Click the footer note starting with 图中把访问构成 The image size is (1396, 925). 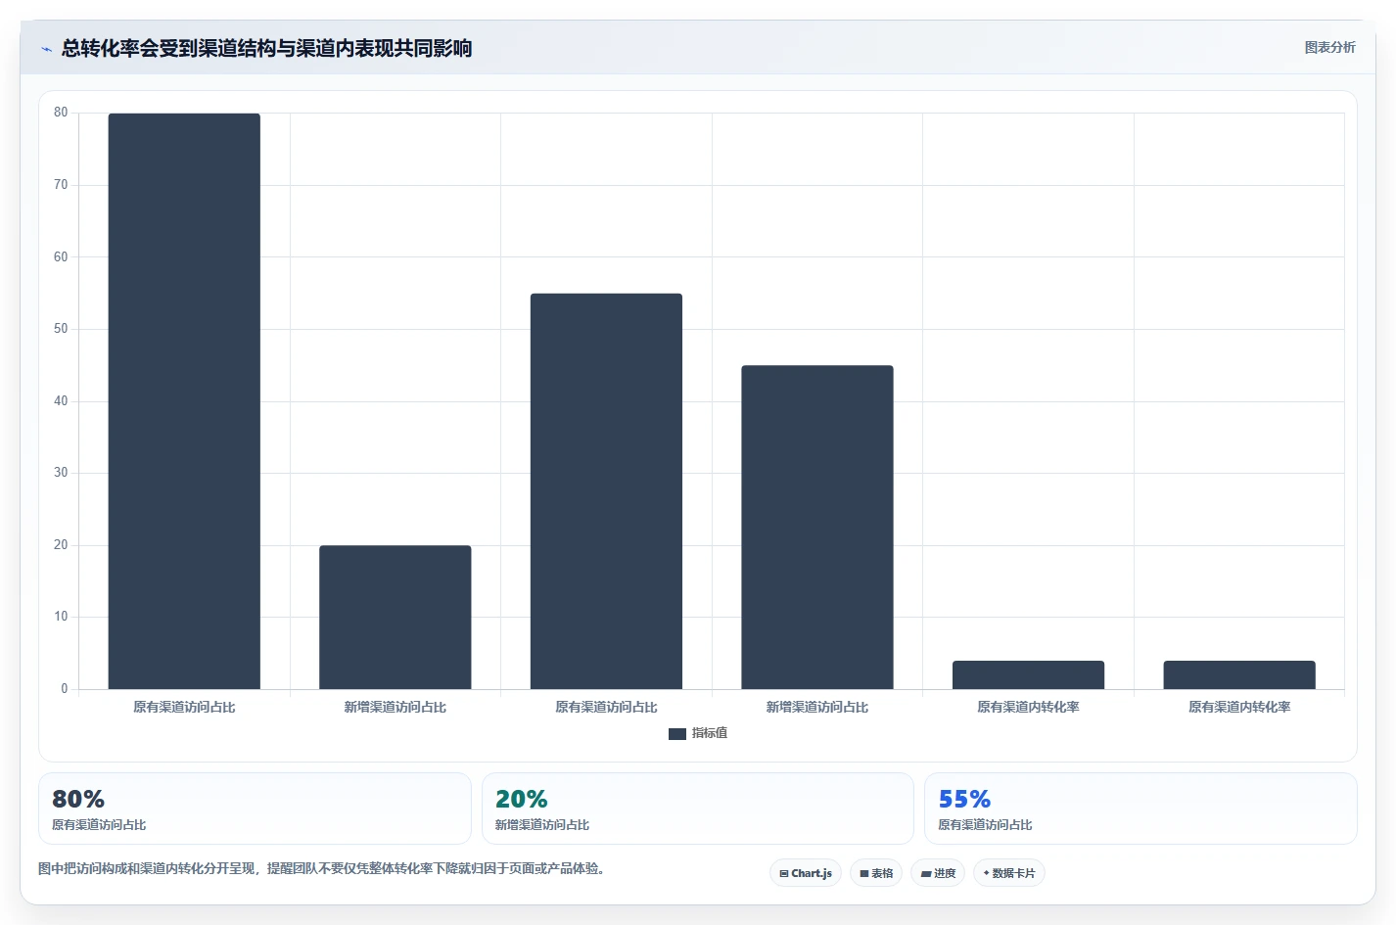tap(321, 868)
